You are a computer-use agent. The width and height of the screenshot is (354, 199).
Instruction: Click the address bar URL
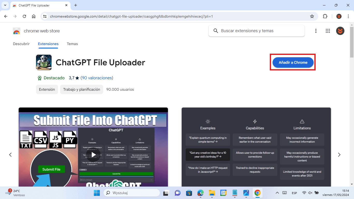point(131,16)
